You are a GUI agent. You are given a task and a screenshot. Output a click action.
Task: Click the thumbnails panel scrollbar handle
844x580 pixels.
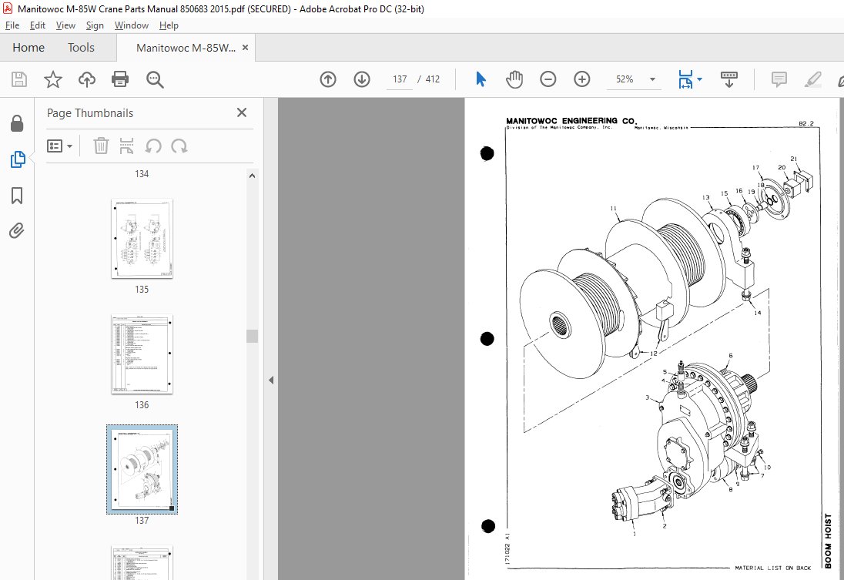click(252, 336)
